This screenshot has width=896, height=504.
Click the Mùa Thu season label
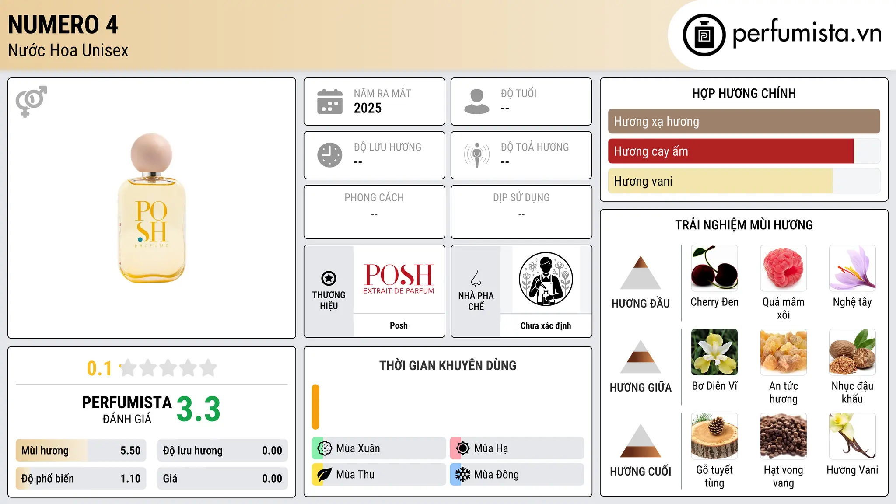355,475
